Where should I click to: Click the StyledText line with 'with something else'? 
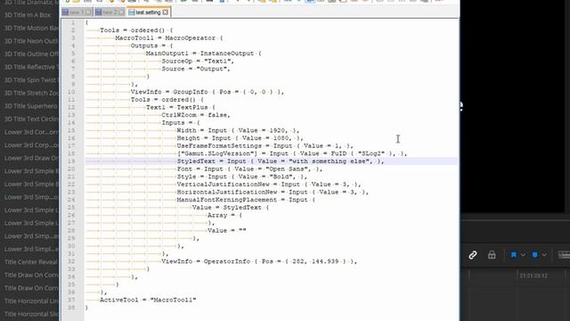pyautogui.click(x=281, y=161)
